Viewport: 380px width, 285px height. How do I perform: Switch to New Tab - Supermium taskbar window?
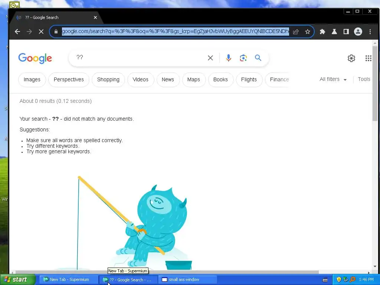(68, 280)
